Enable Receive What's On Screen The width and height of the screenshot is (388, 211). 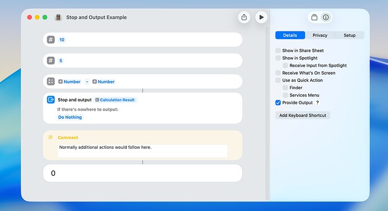[278, 73]
